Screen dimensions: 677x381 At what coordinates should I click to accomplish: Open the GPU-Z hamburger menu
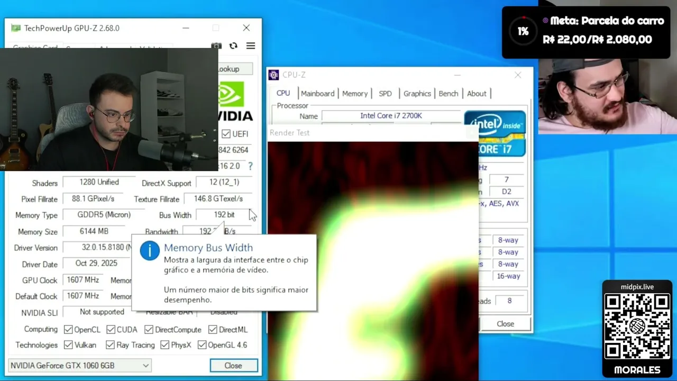251,46
